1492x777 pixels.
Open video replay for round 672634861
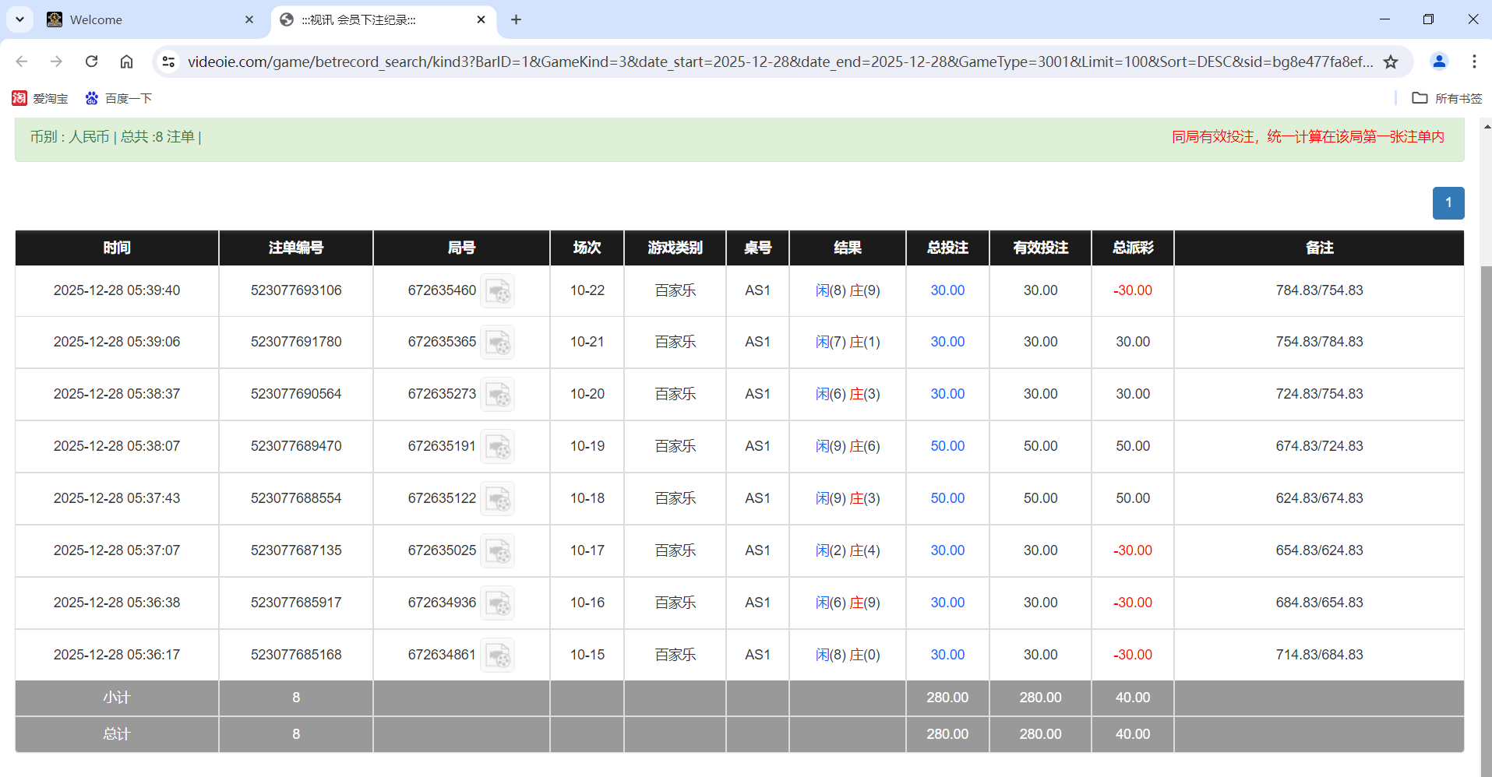[497, 656]
